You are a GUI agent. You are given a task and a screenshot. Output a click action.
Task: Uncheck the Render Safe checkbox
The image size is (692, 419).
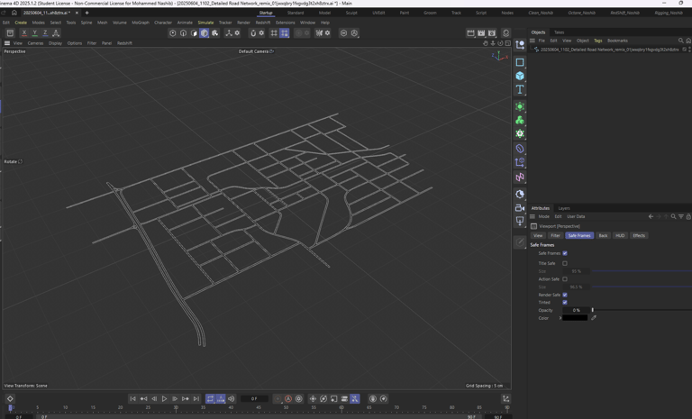(x=565, y=295)
